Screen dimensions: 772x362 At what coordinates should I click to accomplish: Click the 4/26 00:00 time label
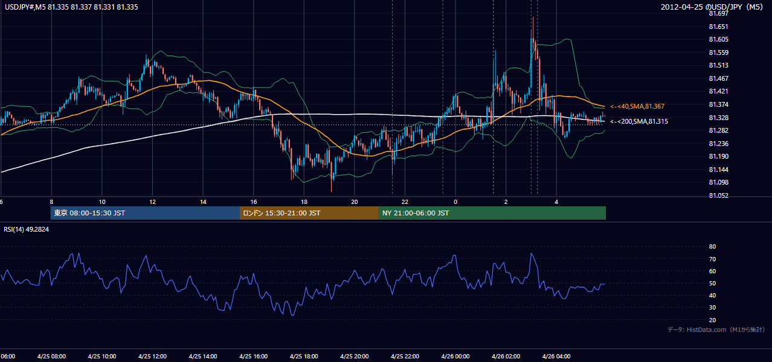(455, 356)
